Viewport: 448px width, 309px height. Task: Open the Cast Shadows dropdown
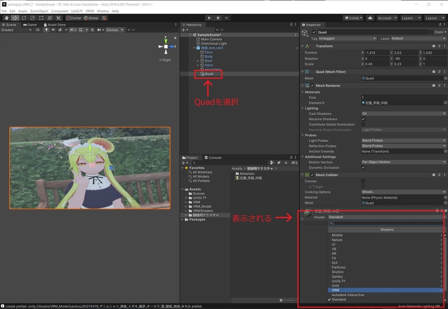[x=404, y=114]
